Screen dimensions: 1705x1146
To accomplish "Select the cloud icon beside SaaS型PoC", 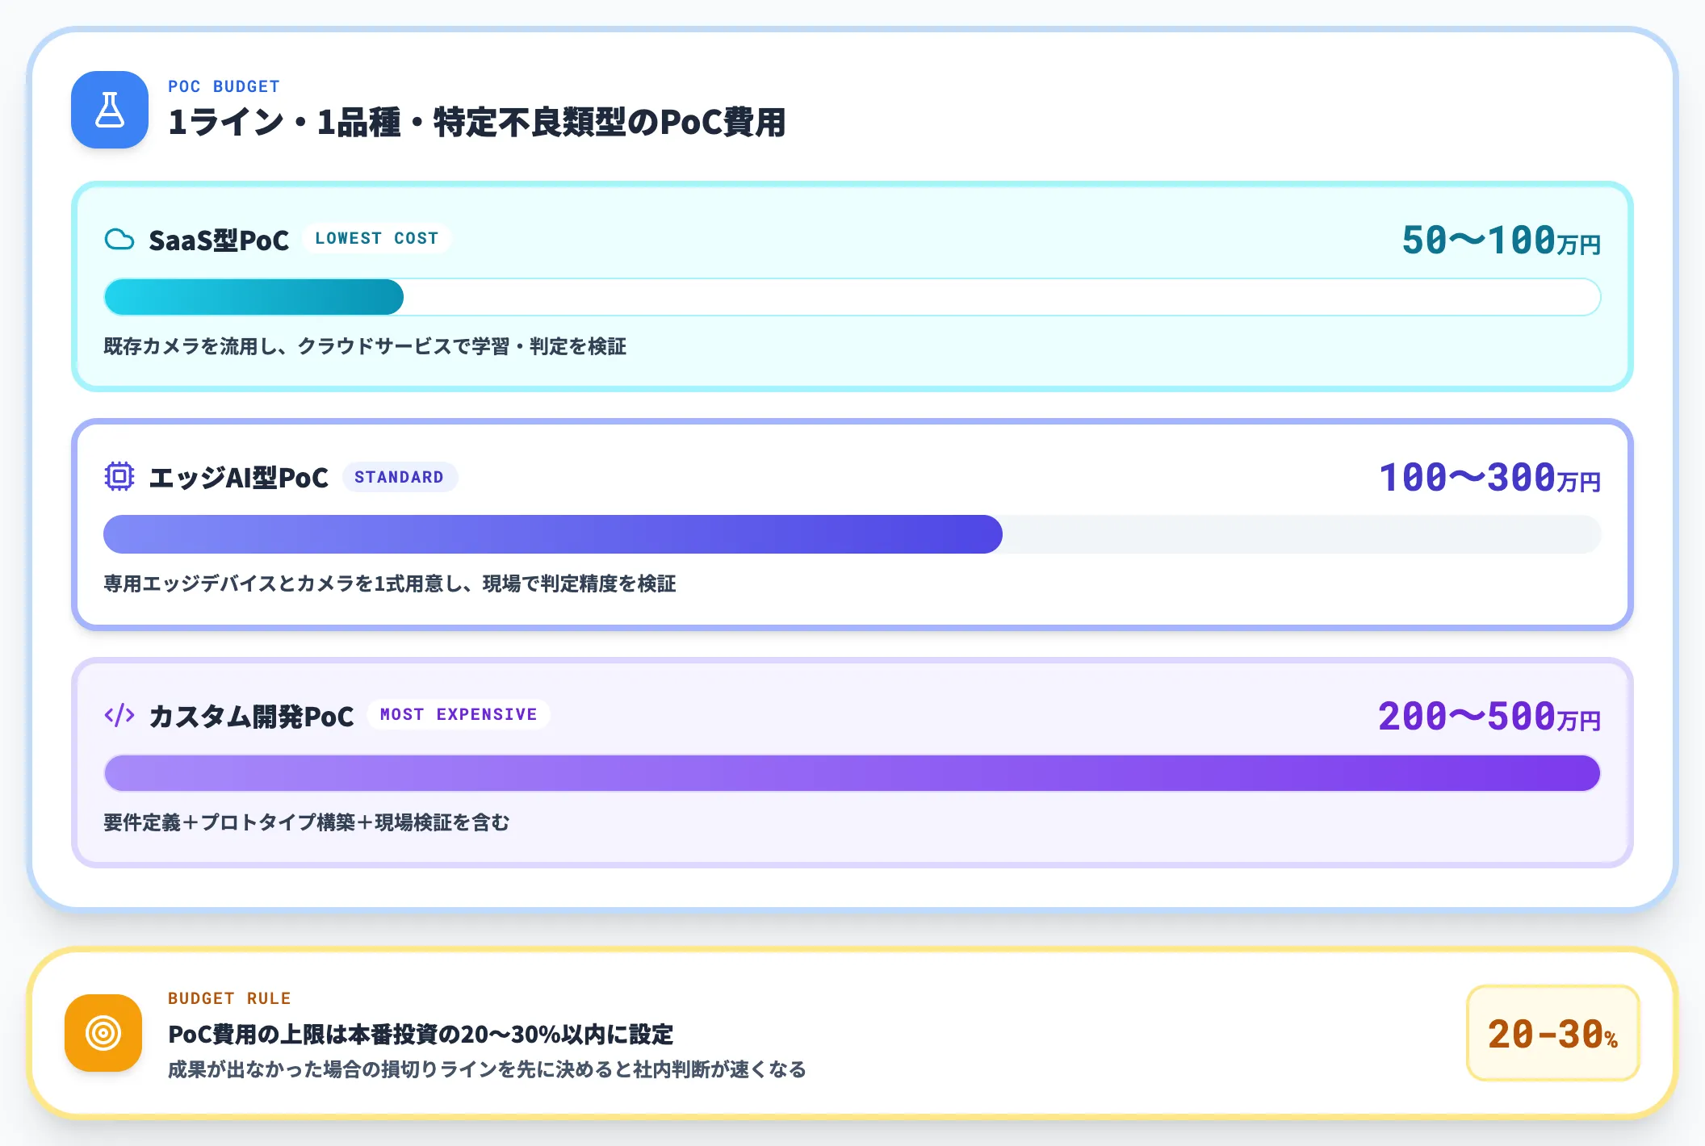I will 119,237.
